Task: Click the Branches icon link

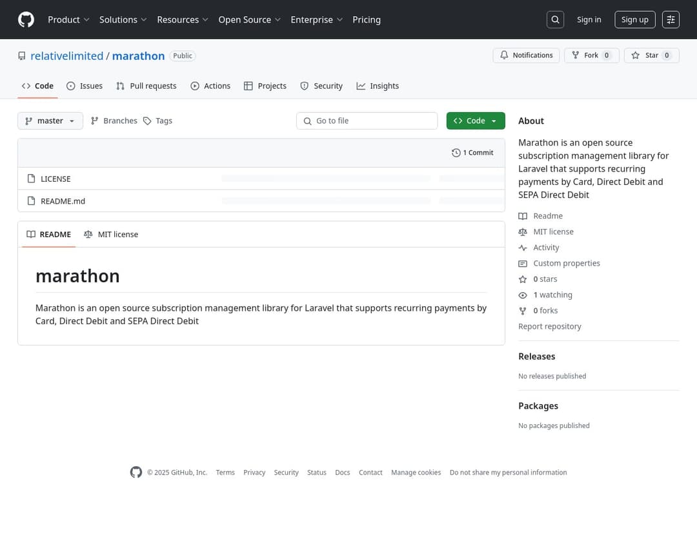Action: [114, 121]
